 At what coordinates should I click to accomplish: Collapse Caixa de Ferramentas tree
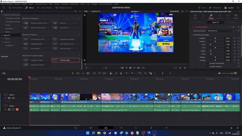point(2,15)
